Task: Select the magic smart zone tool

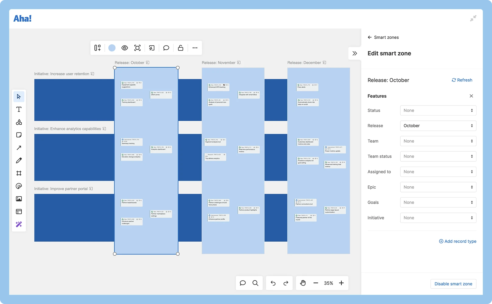Action: 19,224
